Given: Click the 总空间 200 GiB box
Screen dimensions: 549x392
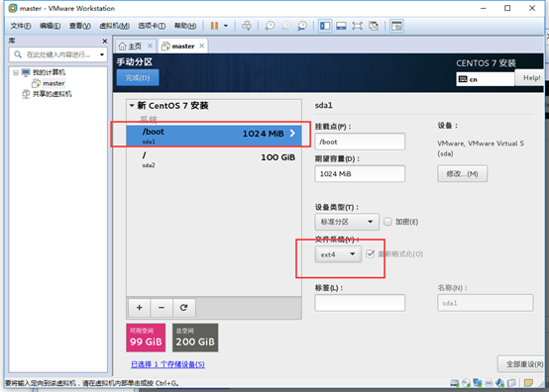Looking at the screenshot, I should pyautogui.click(x=195, y=338).
